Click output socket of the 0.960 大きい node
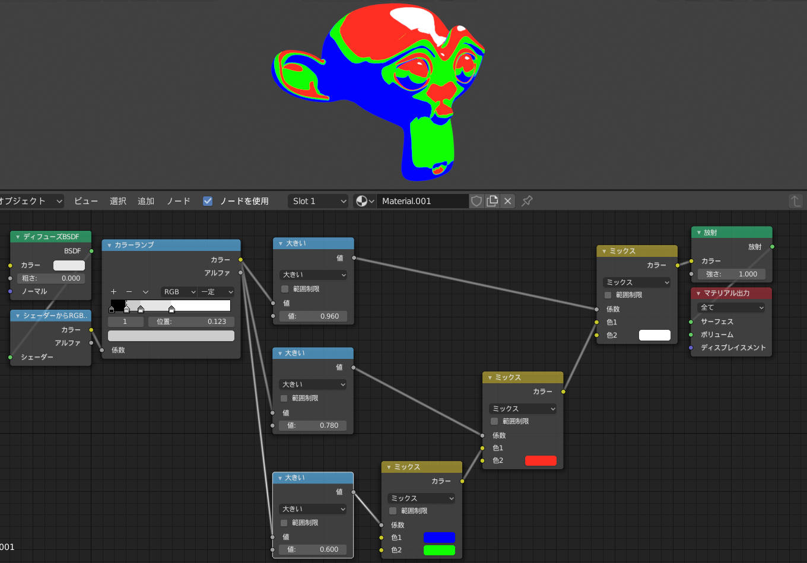807x563 pixels. pyautogui.click(x=354, y=258)
